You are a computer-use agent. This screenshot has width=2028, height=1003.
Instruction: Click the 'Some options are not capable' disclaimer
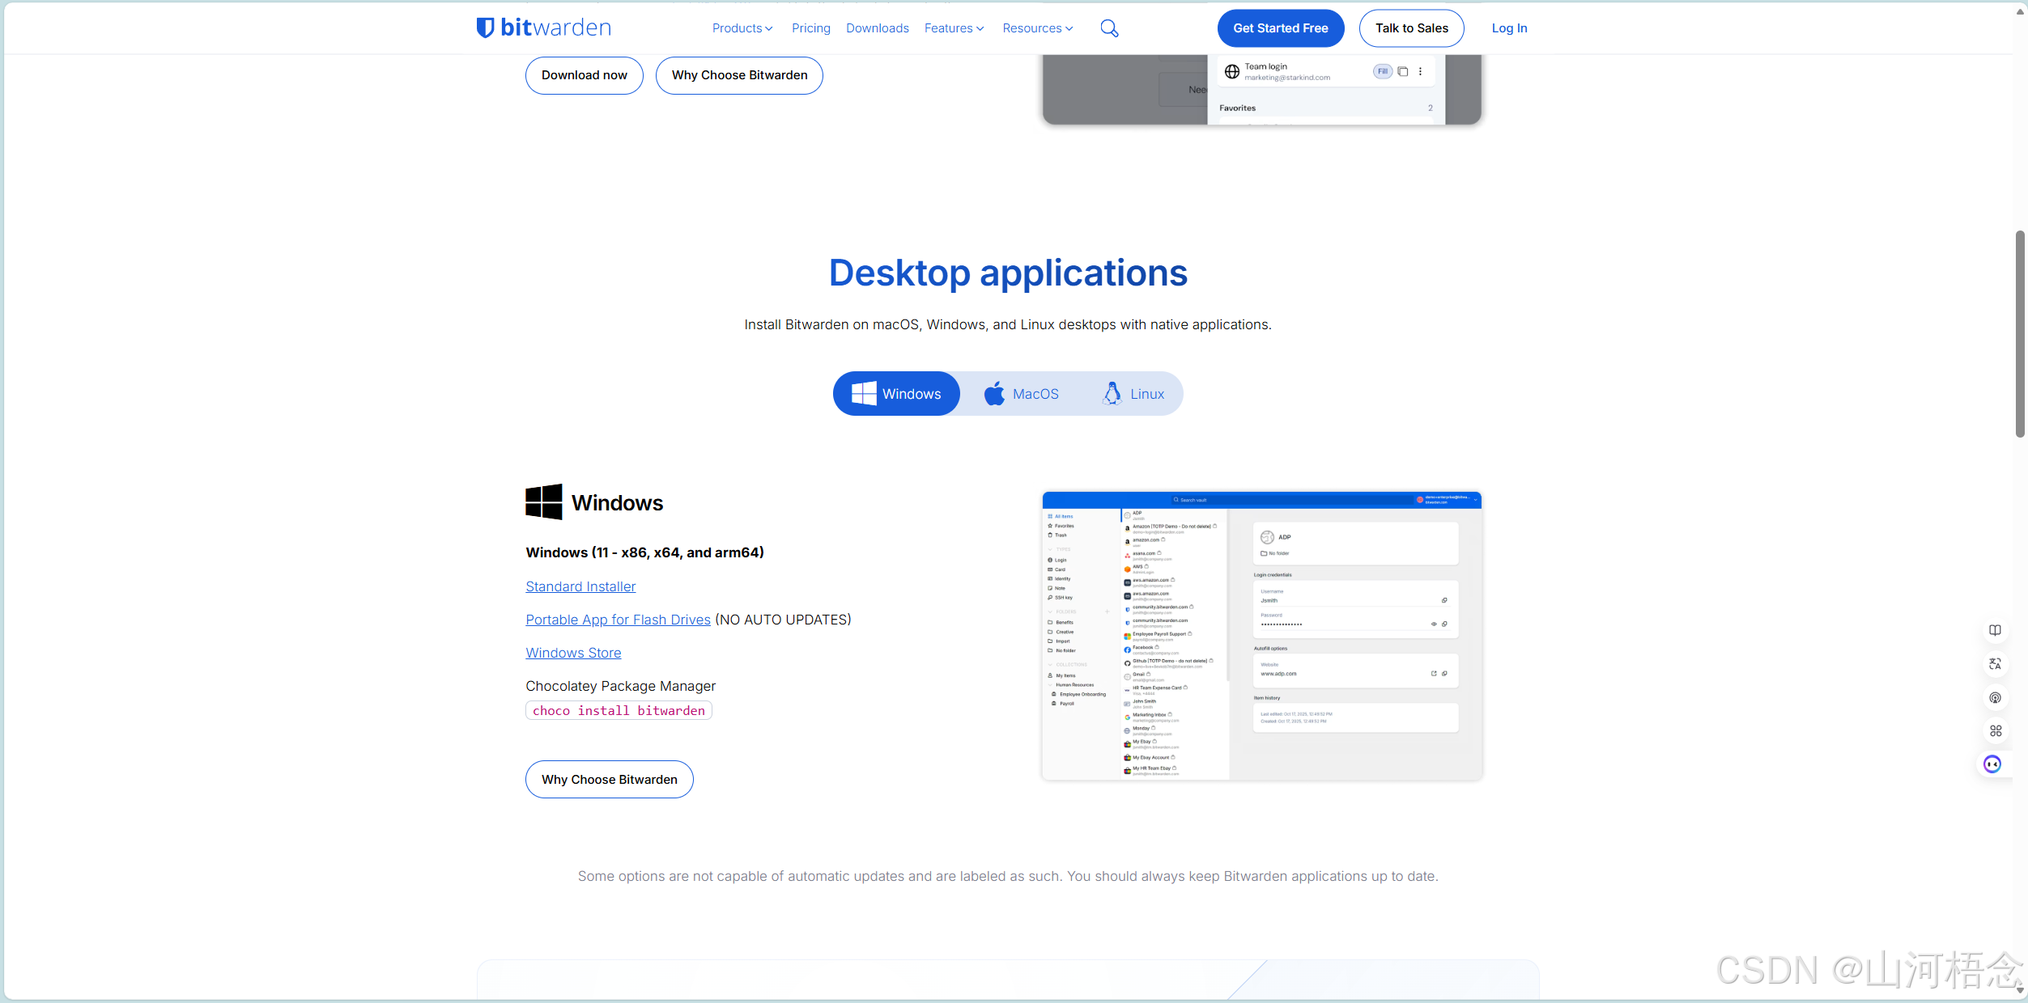coord(1008,876)
